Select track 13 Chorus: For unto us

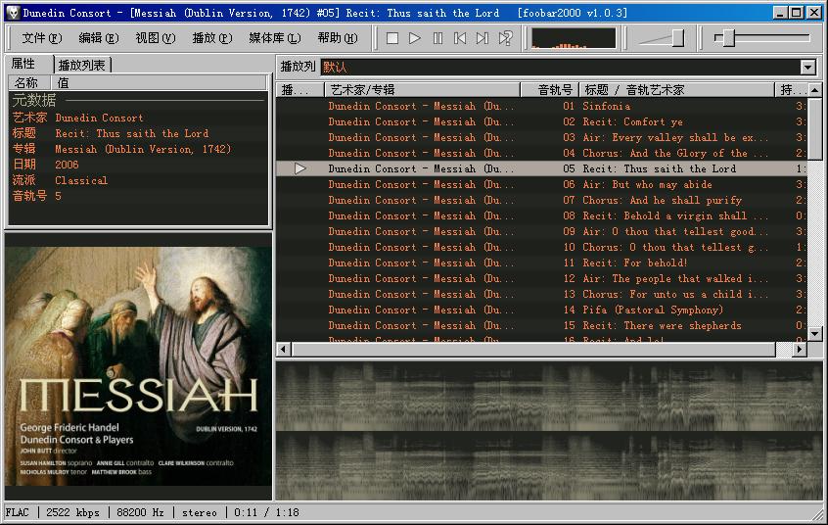point(541,294)
